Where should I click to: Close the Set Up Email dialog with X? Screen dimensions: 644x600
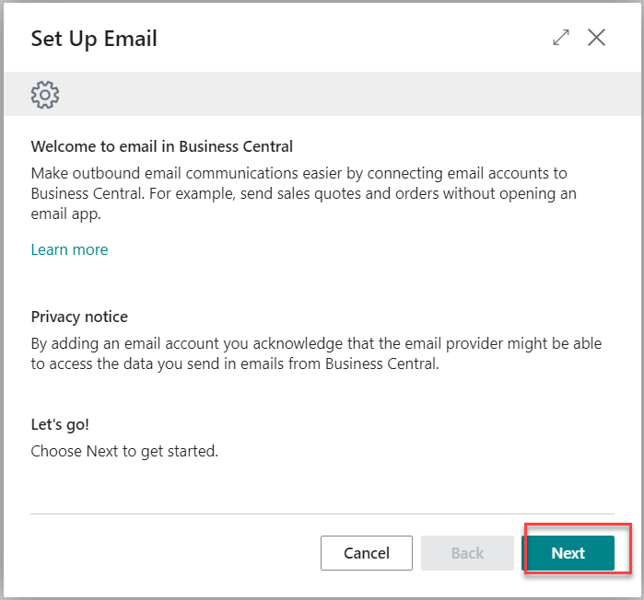point(596,38)
